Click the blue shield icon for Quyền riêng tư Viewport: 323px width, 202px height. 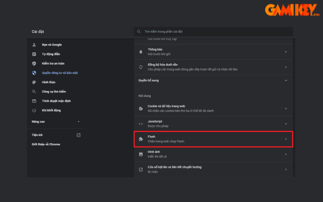(34, 73)
